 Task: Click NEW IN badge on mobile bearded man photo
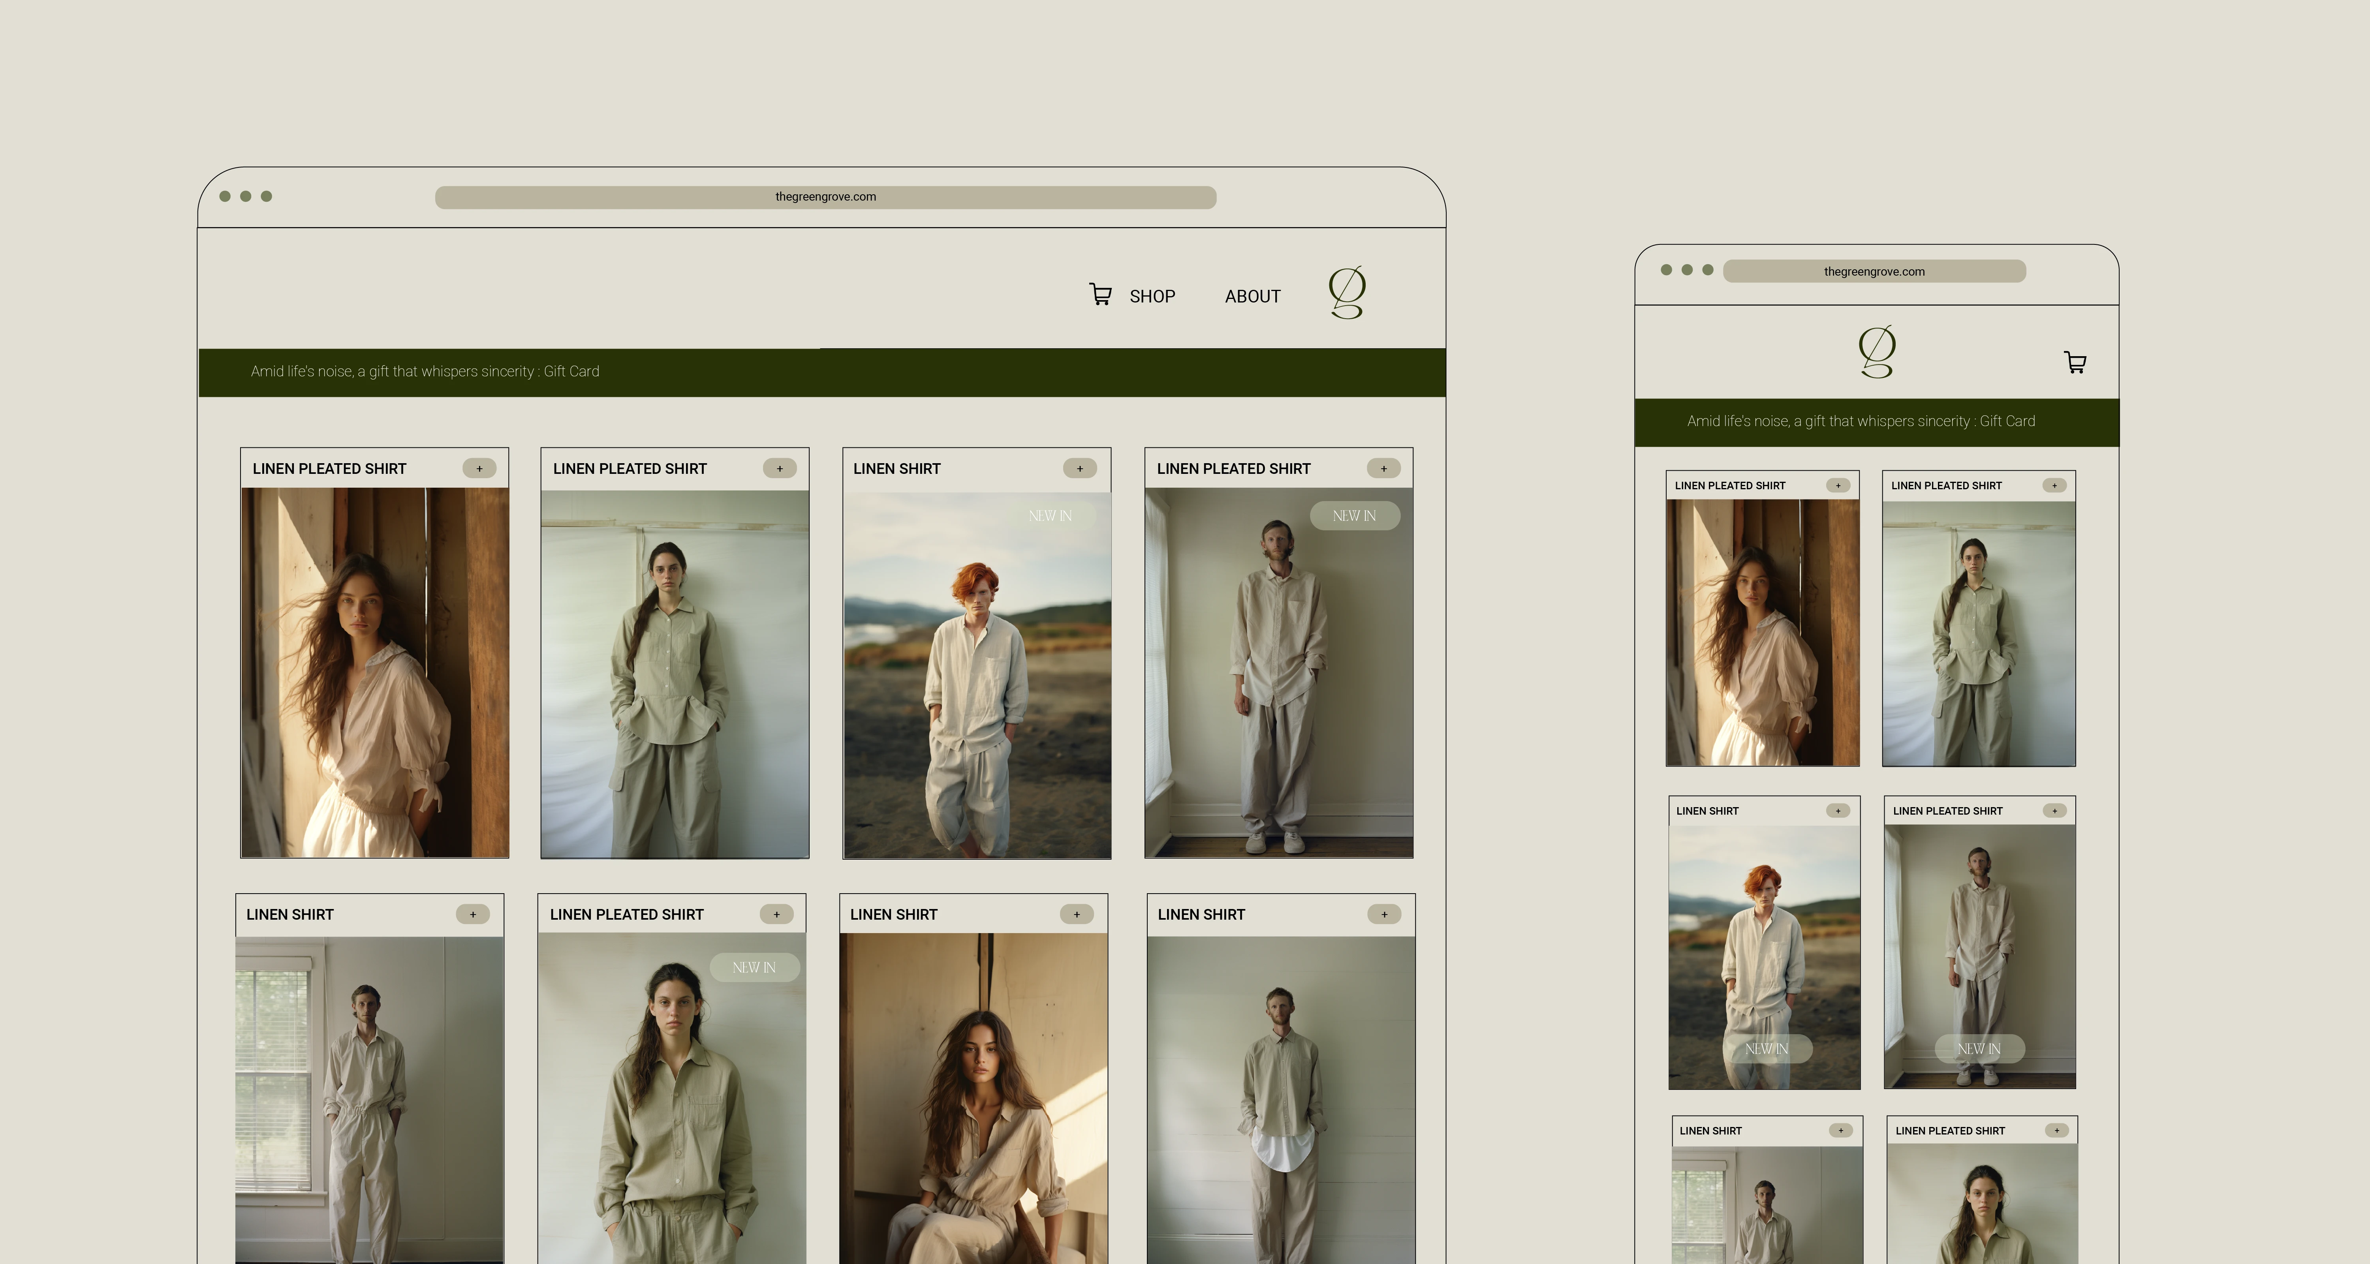click(1979, 1049)
